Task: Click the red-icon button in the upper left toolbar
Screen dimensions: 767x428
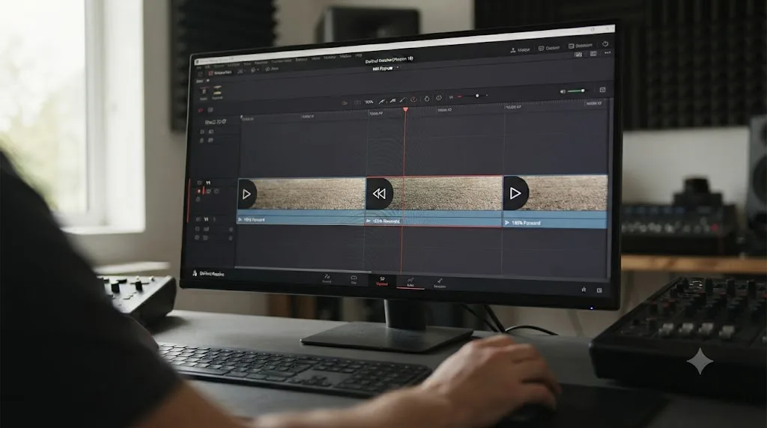Action: click(x=221, y=73)
